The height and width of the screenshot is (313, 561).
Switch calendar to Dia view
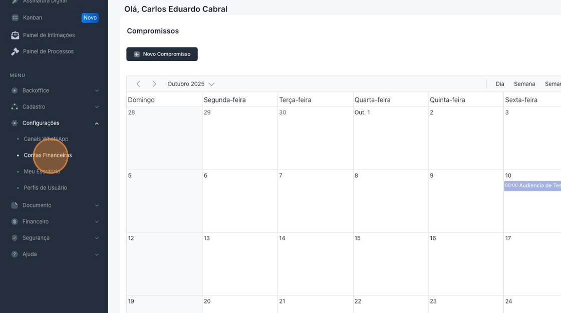500,84
